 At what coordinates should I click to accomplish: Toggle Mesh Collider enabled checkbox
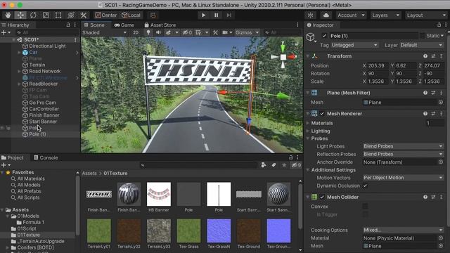click(x=322, y=197)
